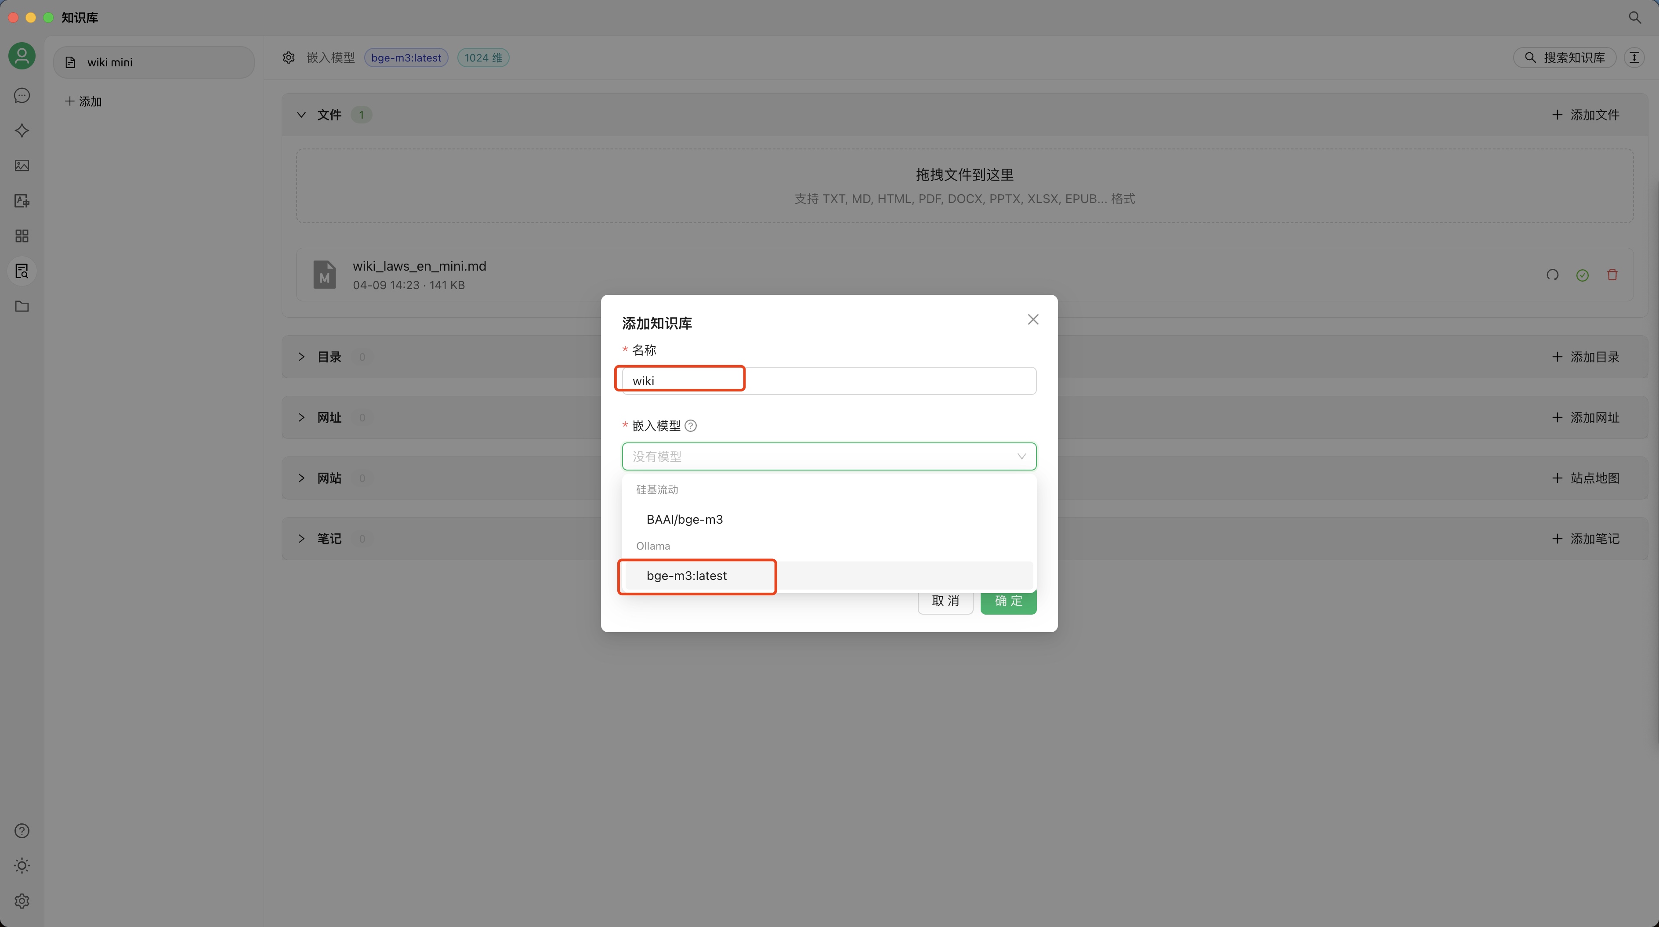The height and width of the screenshot is (927, 1659).
Task: Expand the 网址 section
Action: [x=301, y=417]
